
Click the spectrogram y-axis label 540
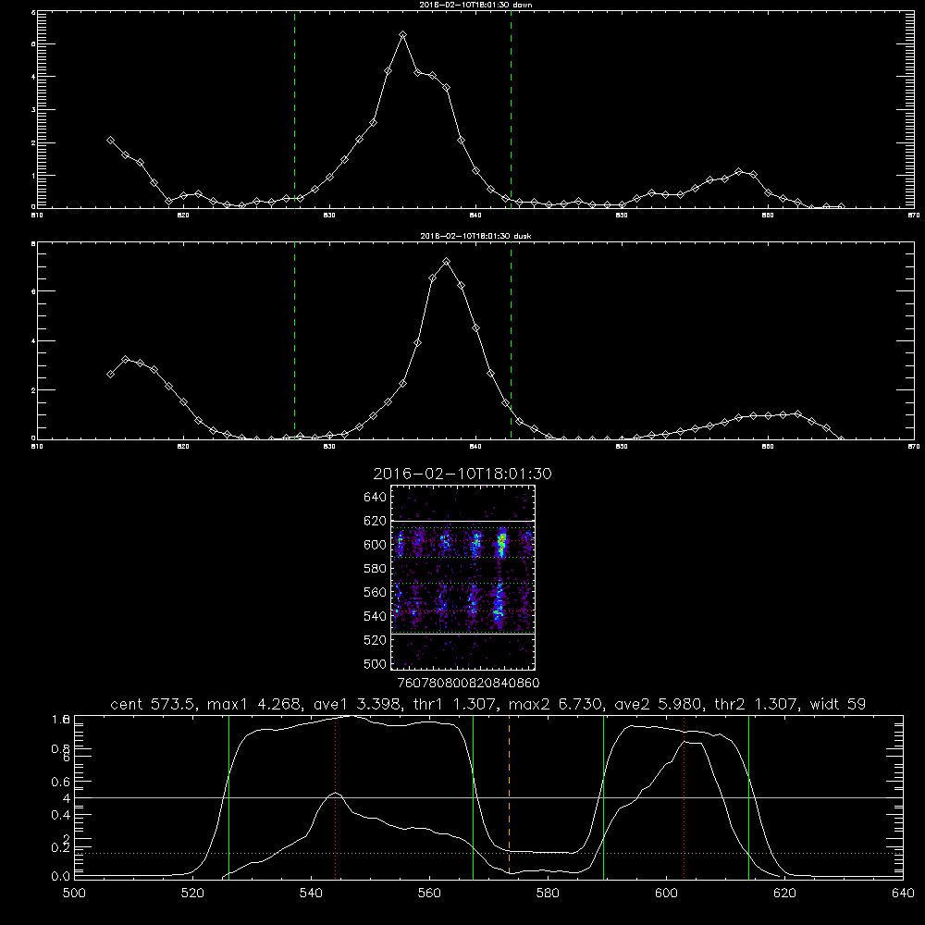coord(376,616)
